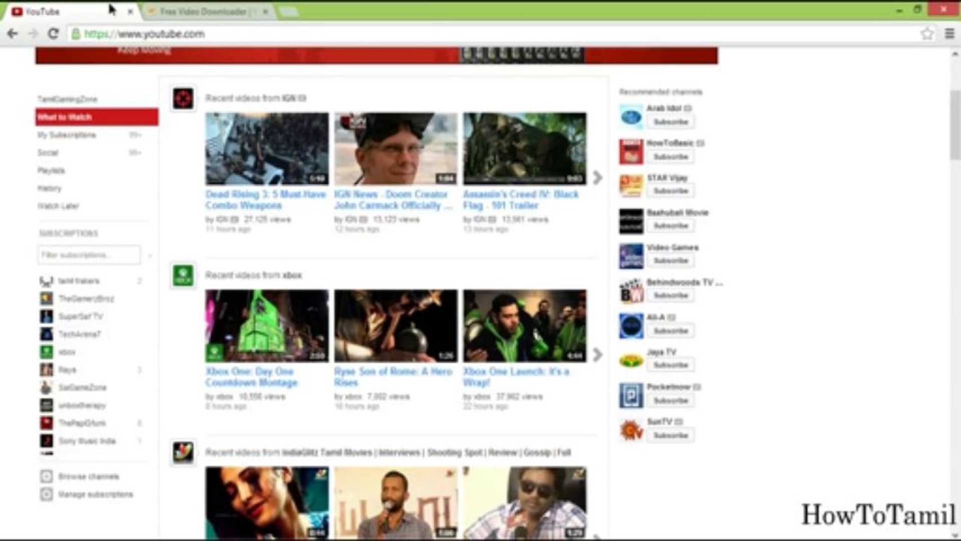Viewport: 961px width, 541px height.
Task: Open the IGN News Doom Creator video link
Action: click(x=393, y=200)
